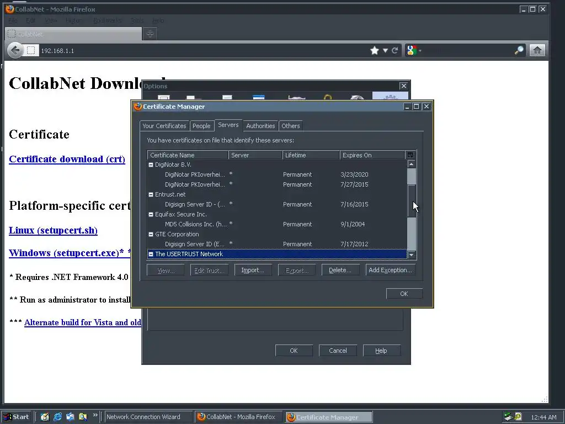Click the search magnifier icon

click(519, 50)
